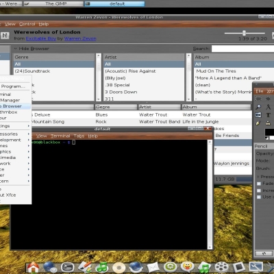Expand the Settings submenu in Xfce menu
Viewport: 274px width, 274px height.
[15, 126]
